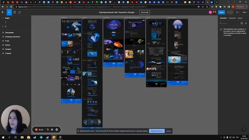249x140 pixels.
Task: Open the zoom percentage dropdown
Action: coord(244,12)
